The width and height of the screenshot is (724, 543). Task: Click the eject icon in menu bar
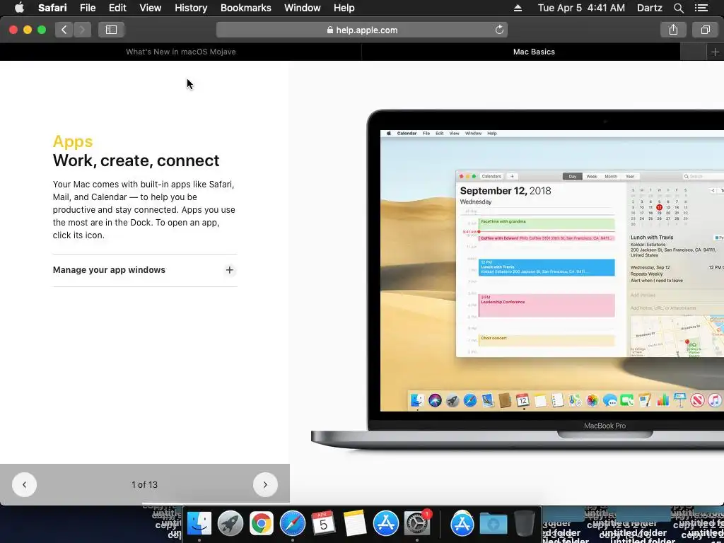[x=518, y=8]
